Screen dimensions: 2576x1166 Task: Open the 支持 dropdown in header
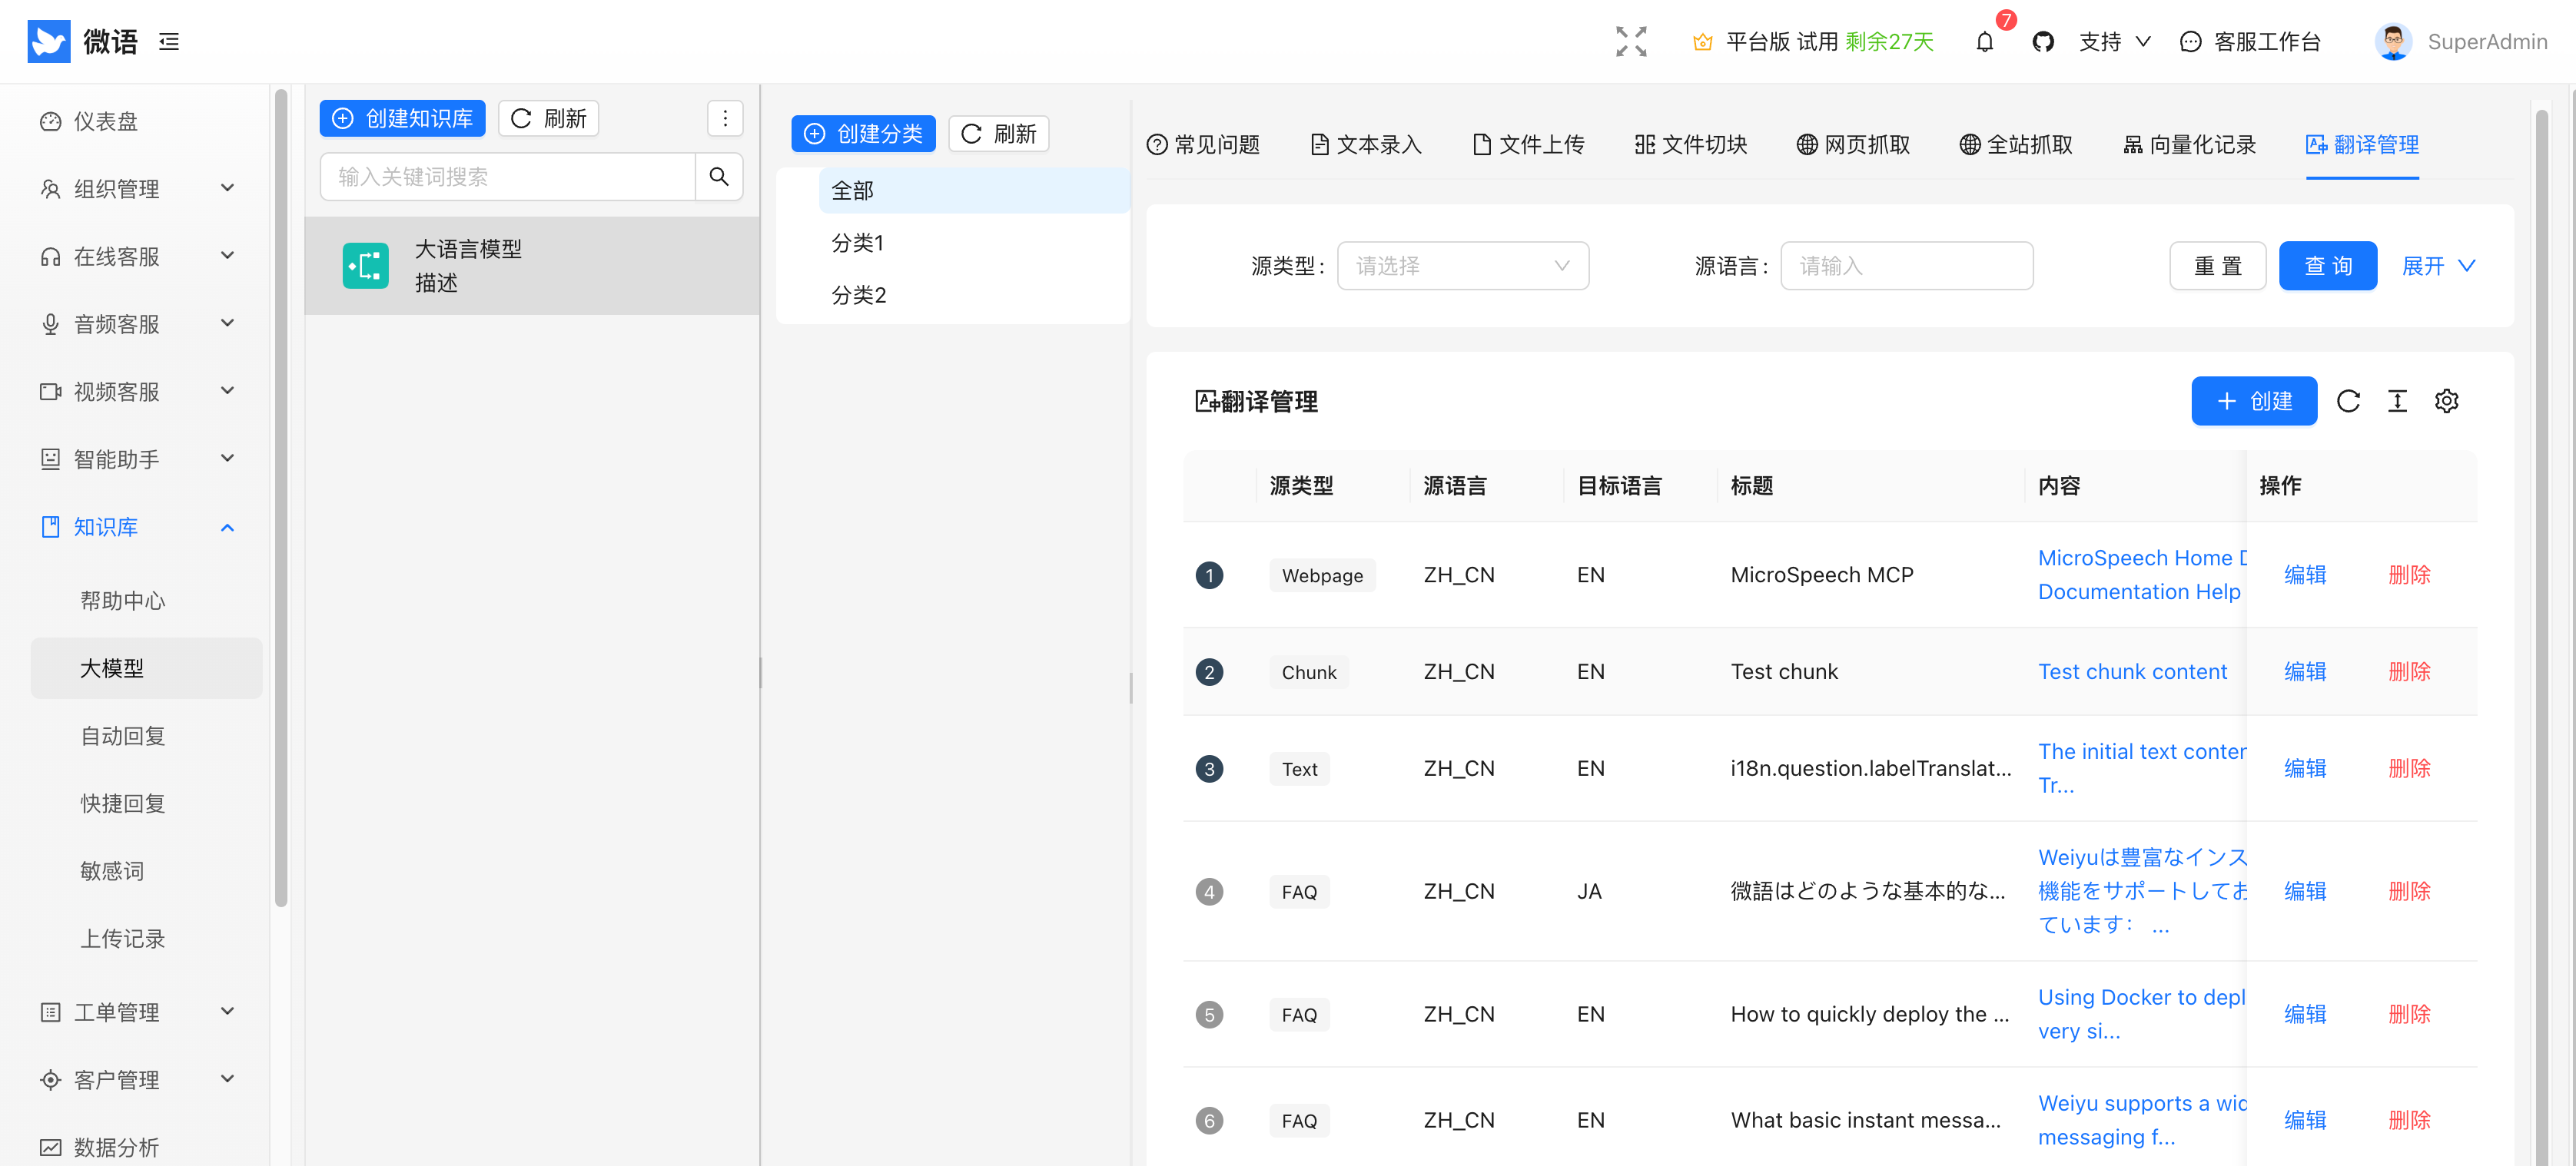click(2114, 42)
